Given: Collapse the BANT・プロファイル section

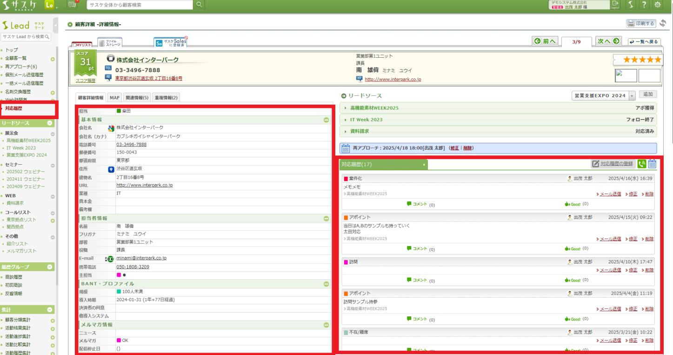Looking at the screenshot, I should tap(327, 284).
